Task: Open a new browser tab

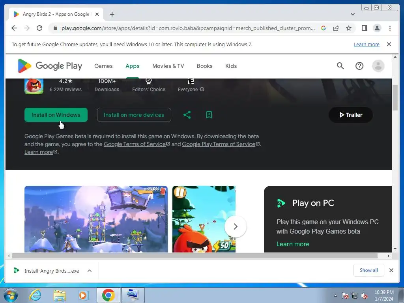Action: pyautogui.click(x=112, y=14)
